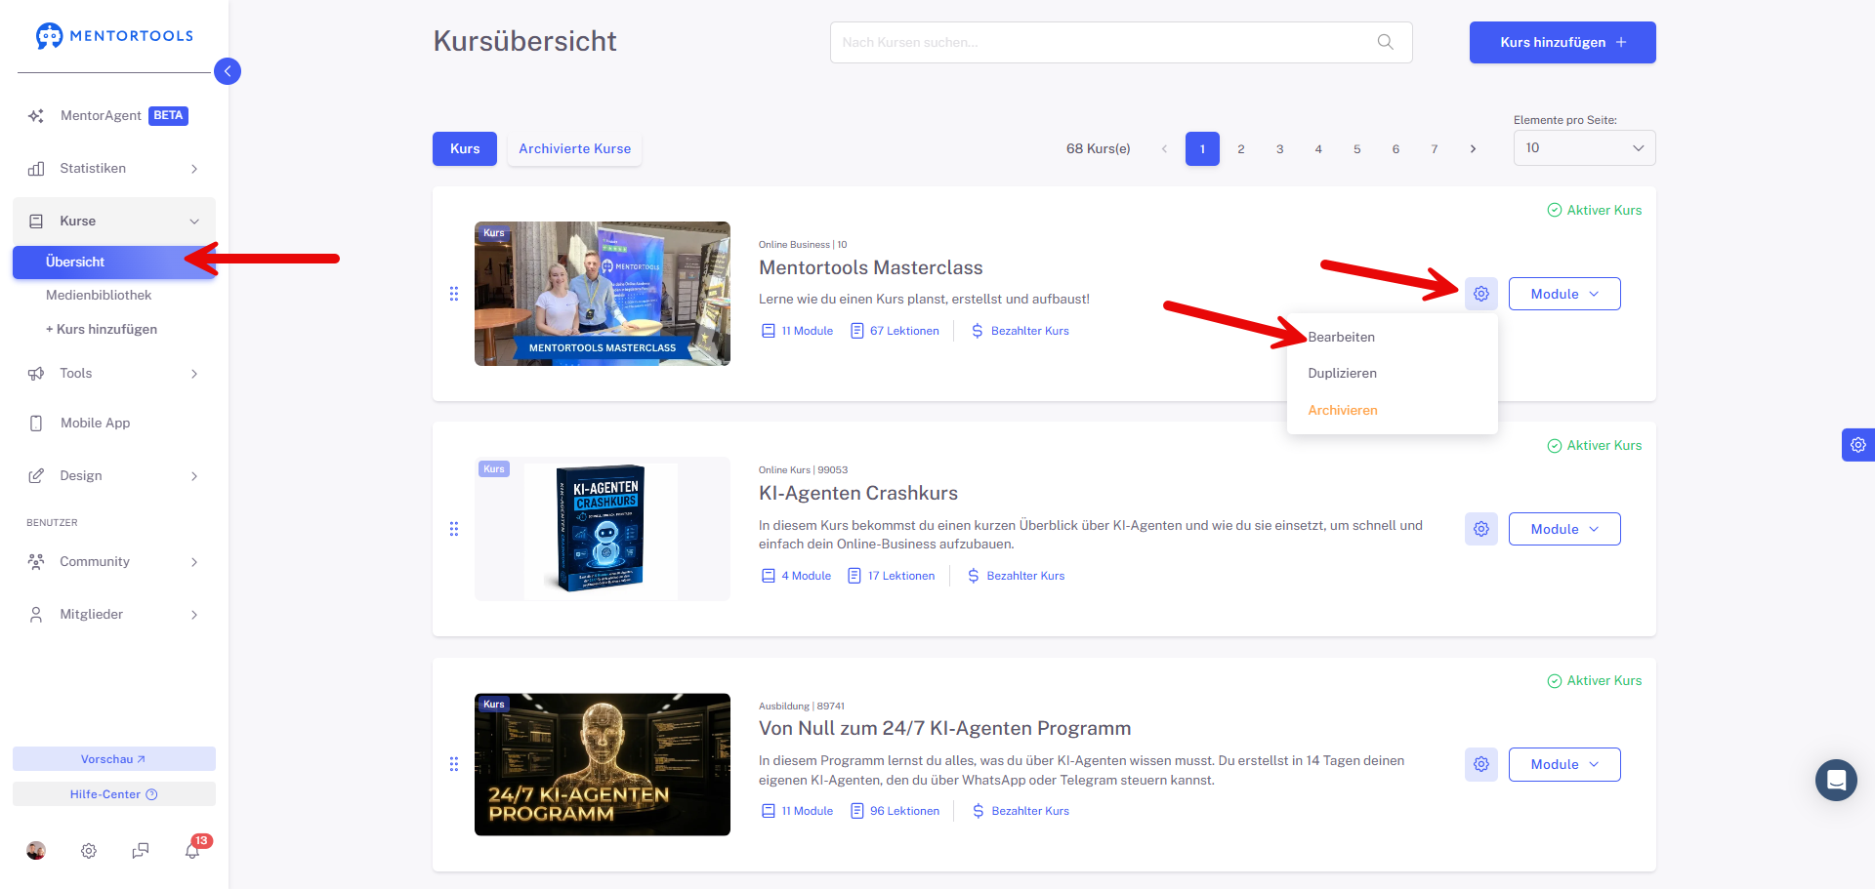Collapse the sidebar with the arrow button

click(x=228, y=71)
